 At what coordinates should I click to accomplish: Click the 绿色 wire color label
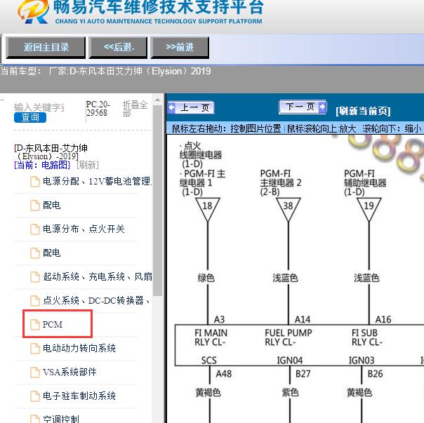pos(206,278)
